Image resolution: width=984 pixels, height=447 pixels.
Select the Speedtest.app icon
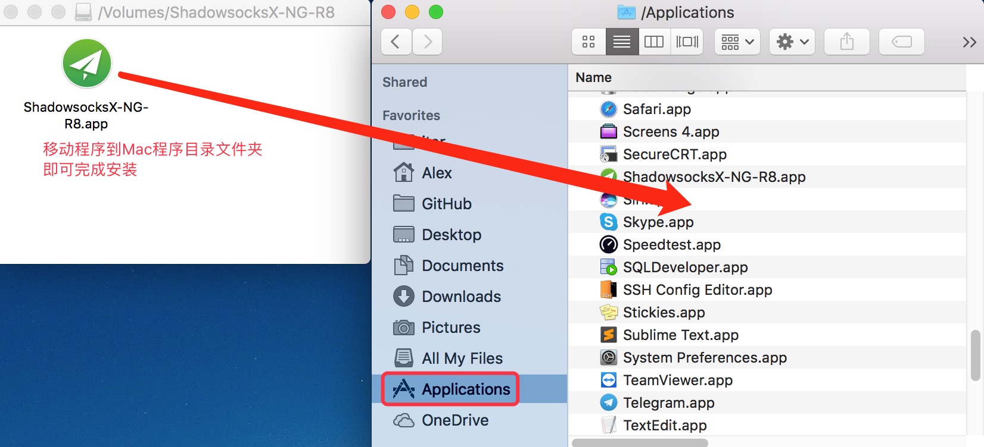click(608, 245)
